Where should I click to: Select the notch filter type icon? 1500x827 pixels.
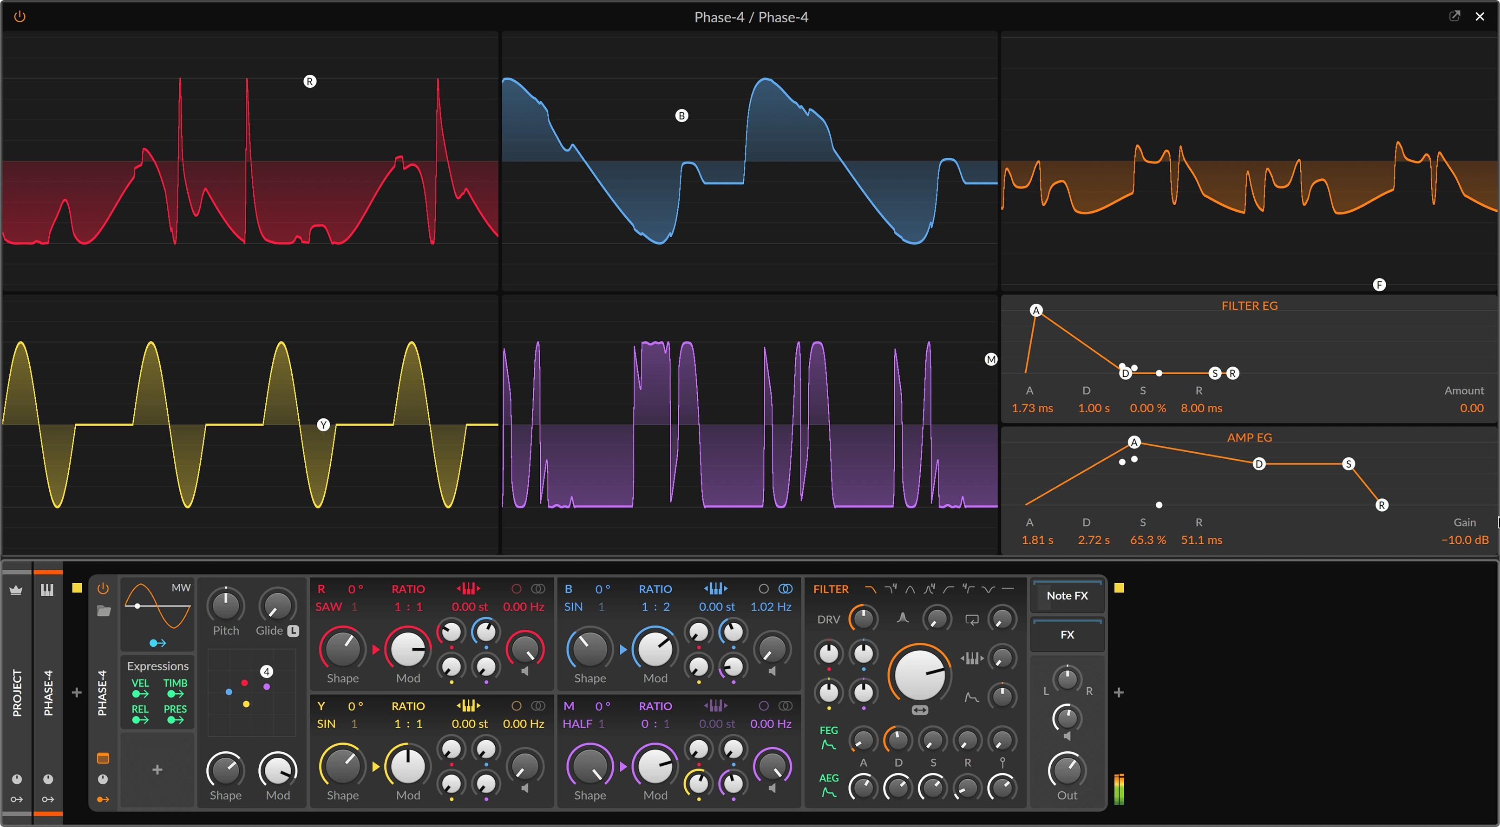click(988, 588)
